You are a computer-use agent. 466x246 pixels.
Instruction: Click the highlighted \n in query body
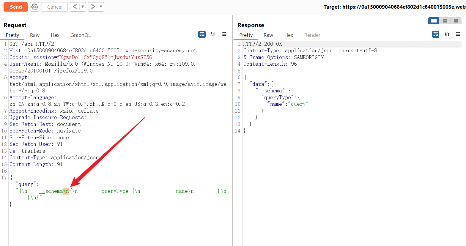coord(66,191)
